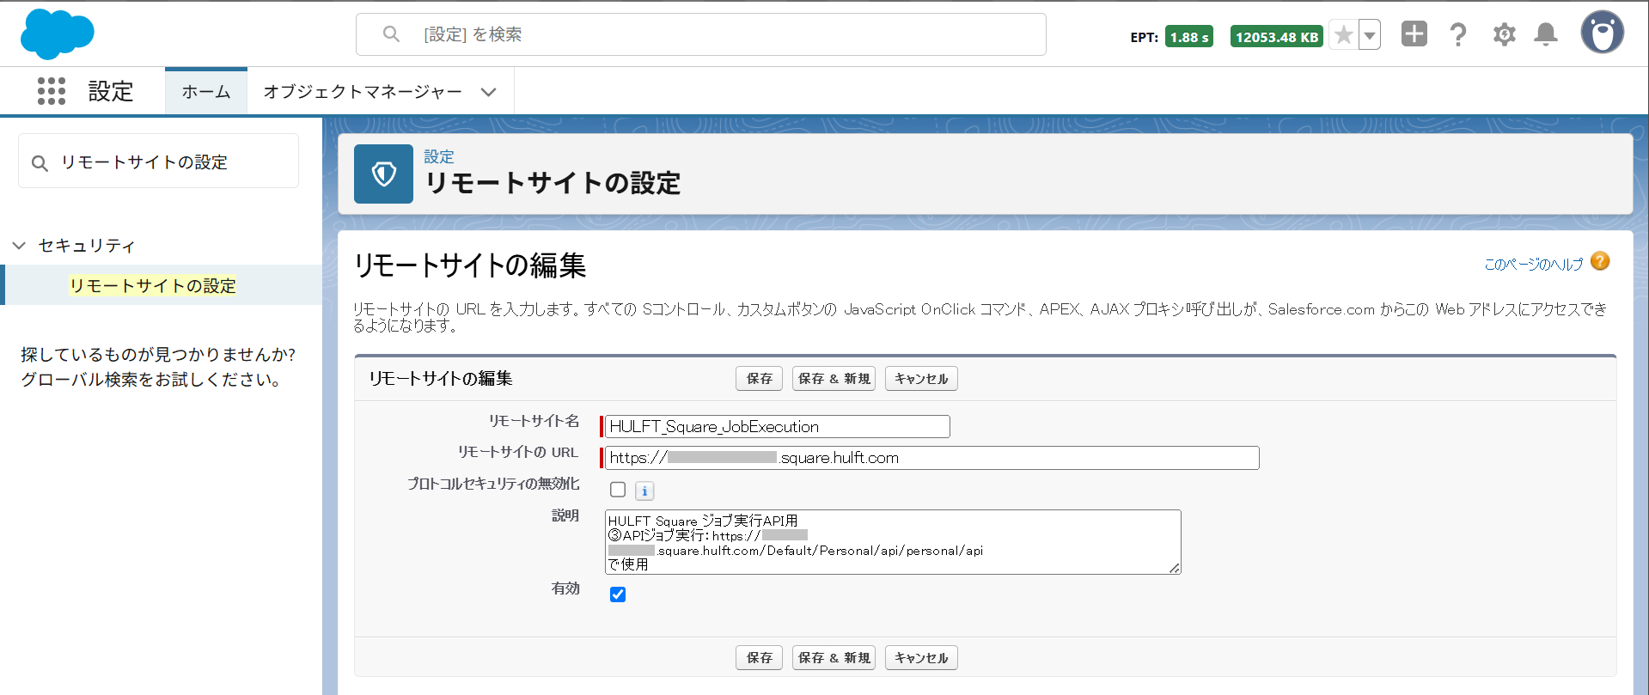Open the このページのヘルプ link

point(1534,265)
